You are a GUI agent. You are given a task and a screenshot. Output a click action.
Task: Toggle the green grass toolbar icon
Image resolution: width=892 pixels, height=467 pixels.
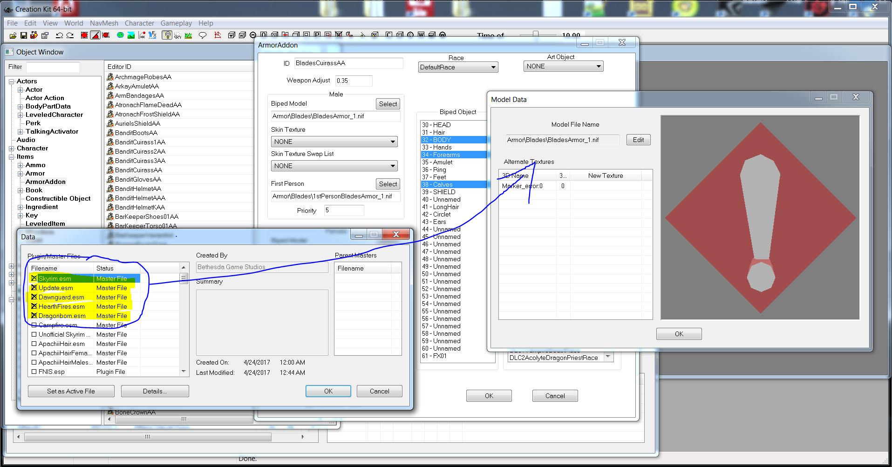(189, 35)
